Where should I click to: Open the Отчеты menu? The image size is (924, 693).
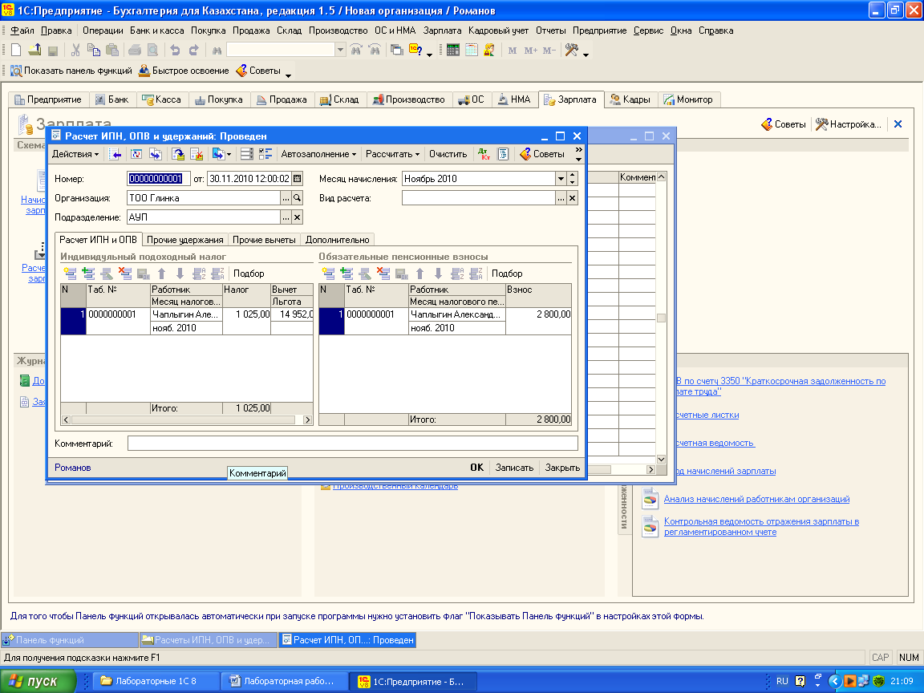point(550,30)
